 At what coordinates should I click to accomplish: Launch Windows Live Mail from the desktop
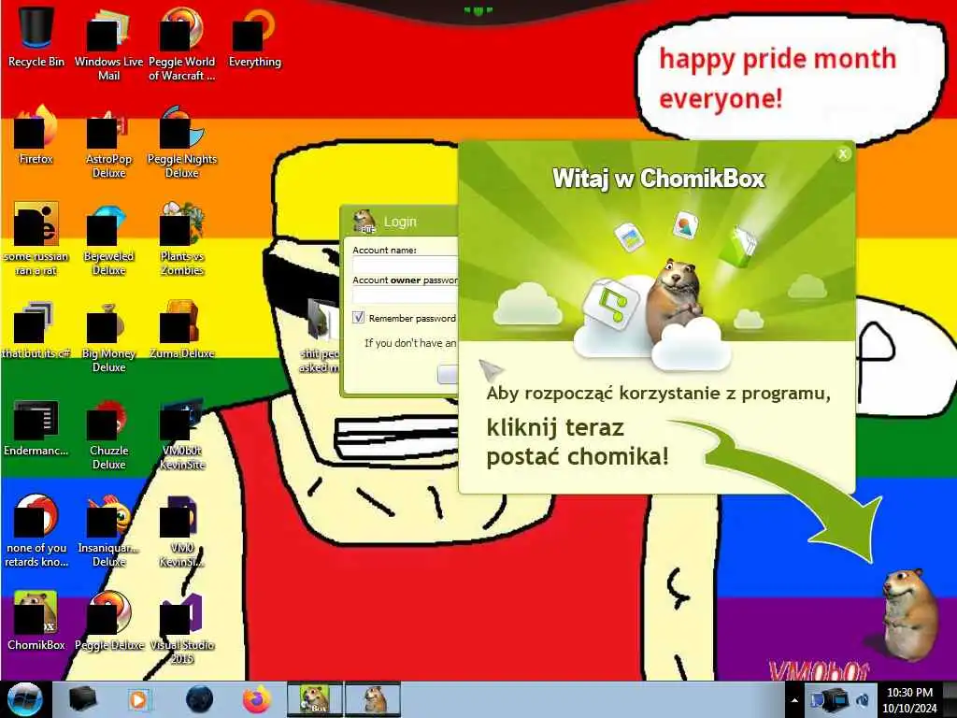[x=108, y=43]
